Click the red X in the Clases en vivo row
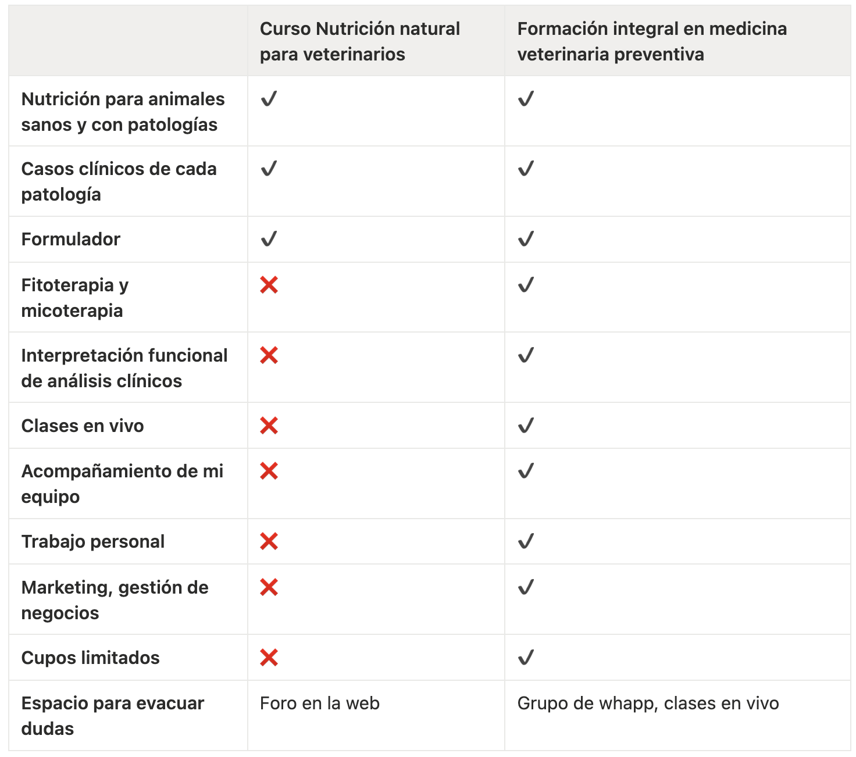The image size is (856, 757). click(x=269, y=426)
